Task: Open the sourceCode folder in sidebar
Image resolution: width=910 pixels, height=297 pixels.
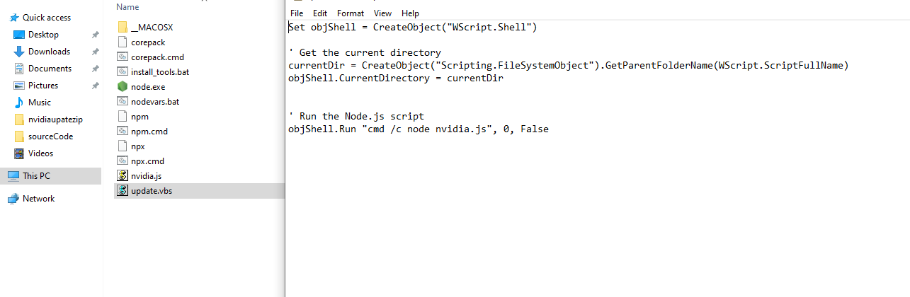Action: coord(50,136)
